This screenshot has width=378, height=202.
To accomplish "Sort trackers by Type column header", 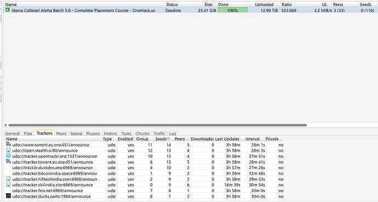I will pyautogui.click(x=107, y=139).
